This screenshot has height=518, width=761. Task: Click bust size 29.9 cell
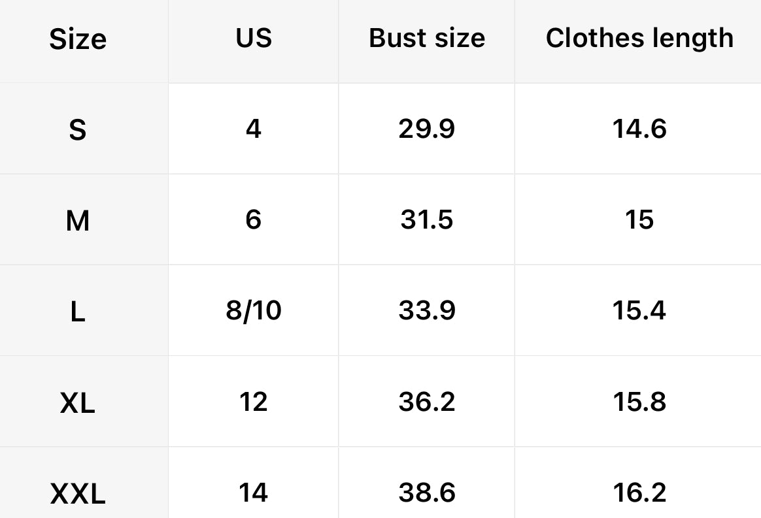427,129
